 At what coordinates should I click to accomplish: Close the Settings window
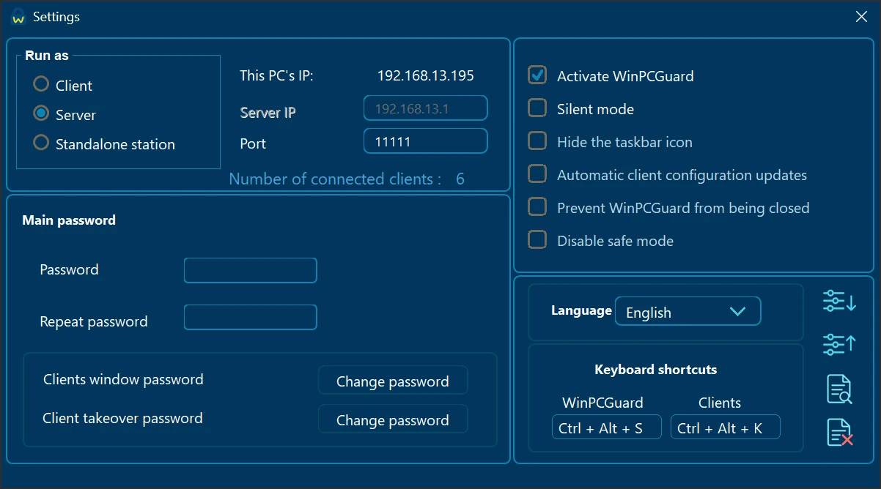pos(861,16)
